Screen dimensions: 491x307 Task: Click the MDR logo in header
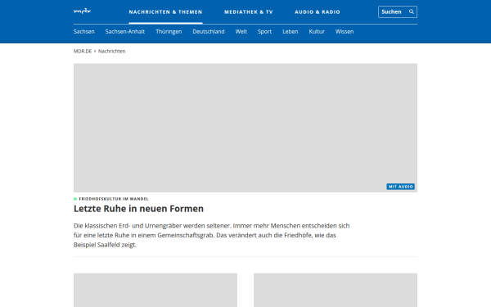pos(82,11)
